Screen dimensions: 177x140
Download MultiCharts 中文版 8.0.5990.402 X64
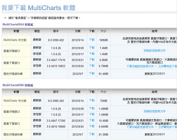click(92, 40)
